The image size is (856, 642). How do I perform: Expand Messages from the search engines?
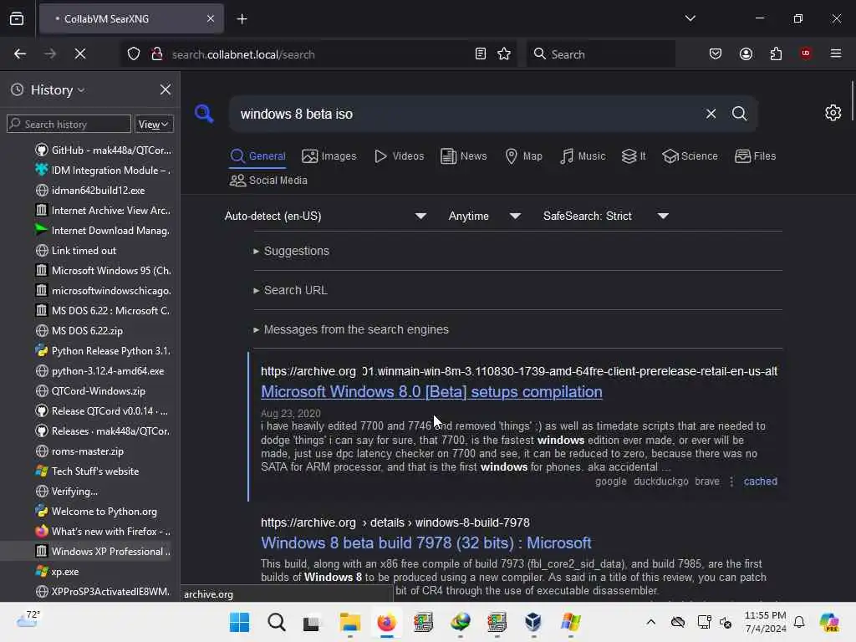click(x=351, y=329)
